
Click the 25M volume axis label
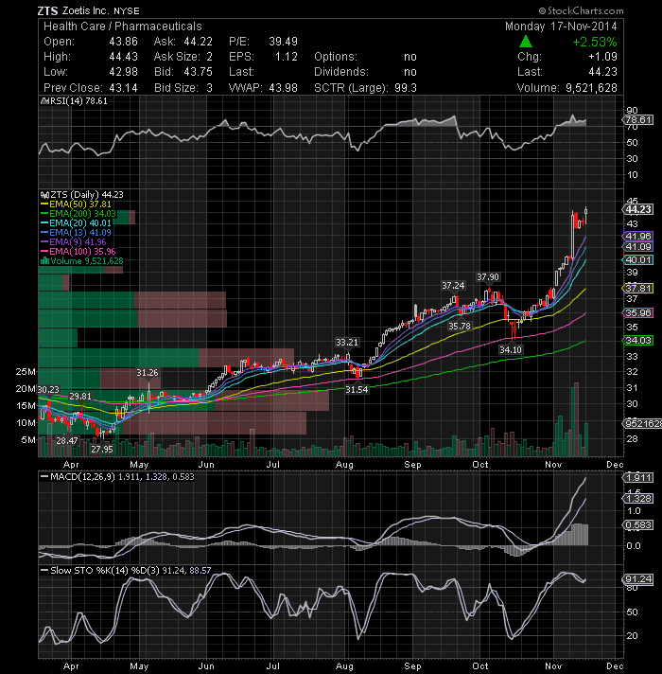[x=26, y=372]
